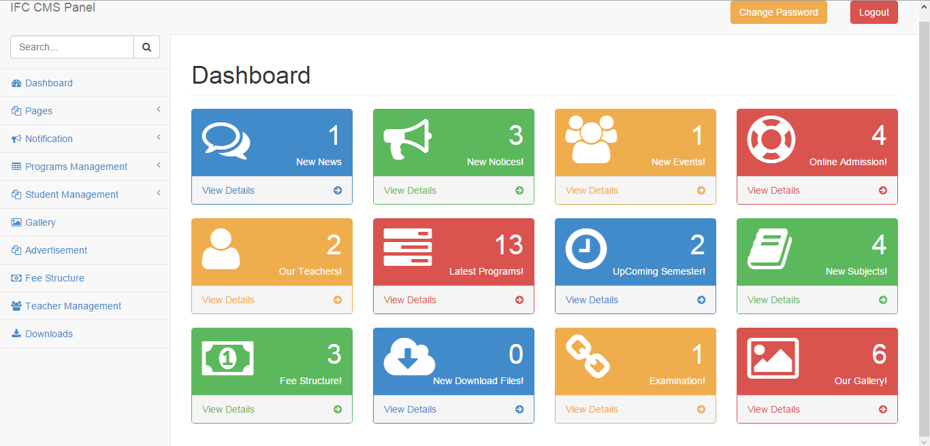Expand the Student Management submenu
The height and width of the screenshot is (446, 930).
tap(71, 194)
